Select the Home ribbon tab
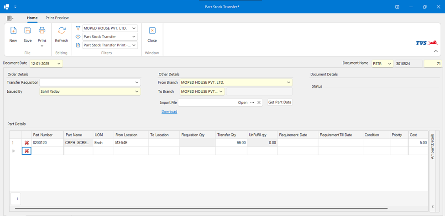This screenshot has width=445, height=216. tap(32, 18)
